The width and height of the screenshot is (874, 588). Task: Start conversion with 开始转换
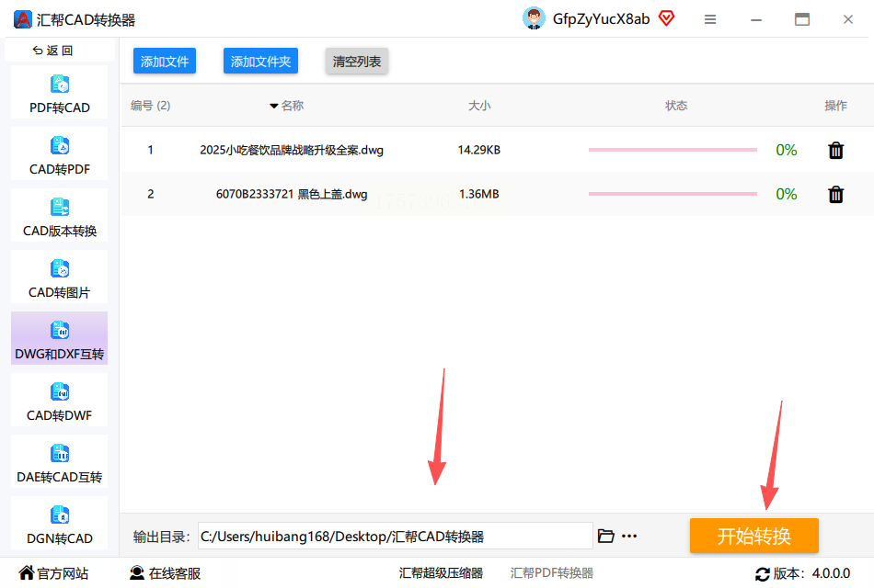(754, 536)
